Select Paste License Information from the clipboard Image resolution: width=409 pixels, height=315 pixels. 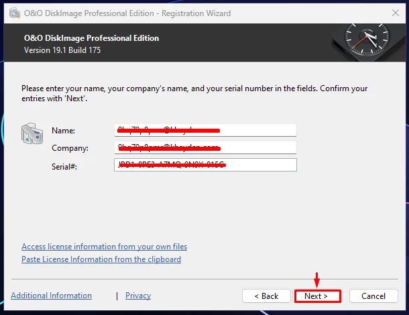click(101, 259)
